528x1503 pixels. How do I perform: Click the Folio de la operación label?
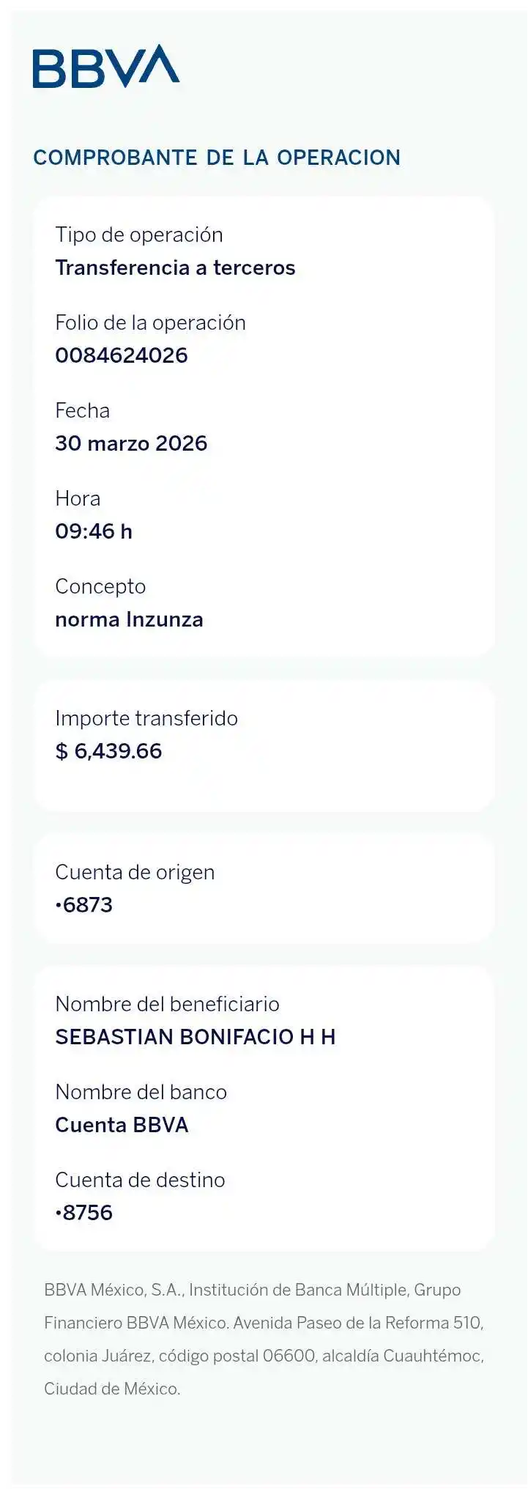pos(150,323)
